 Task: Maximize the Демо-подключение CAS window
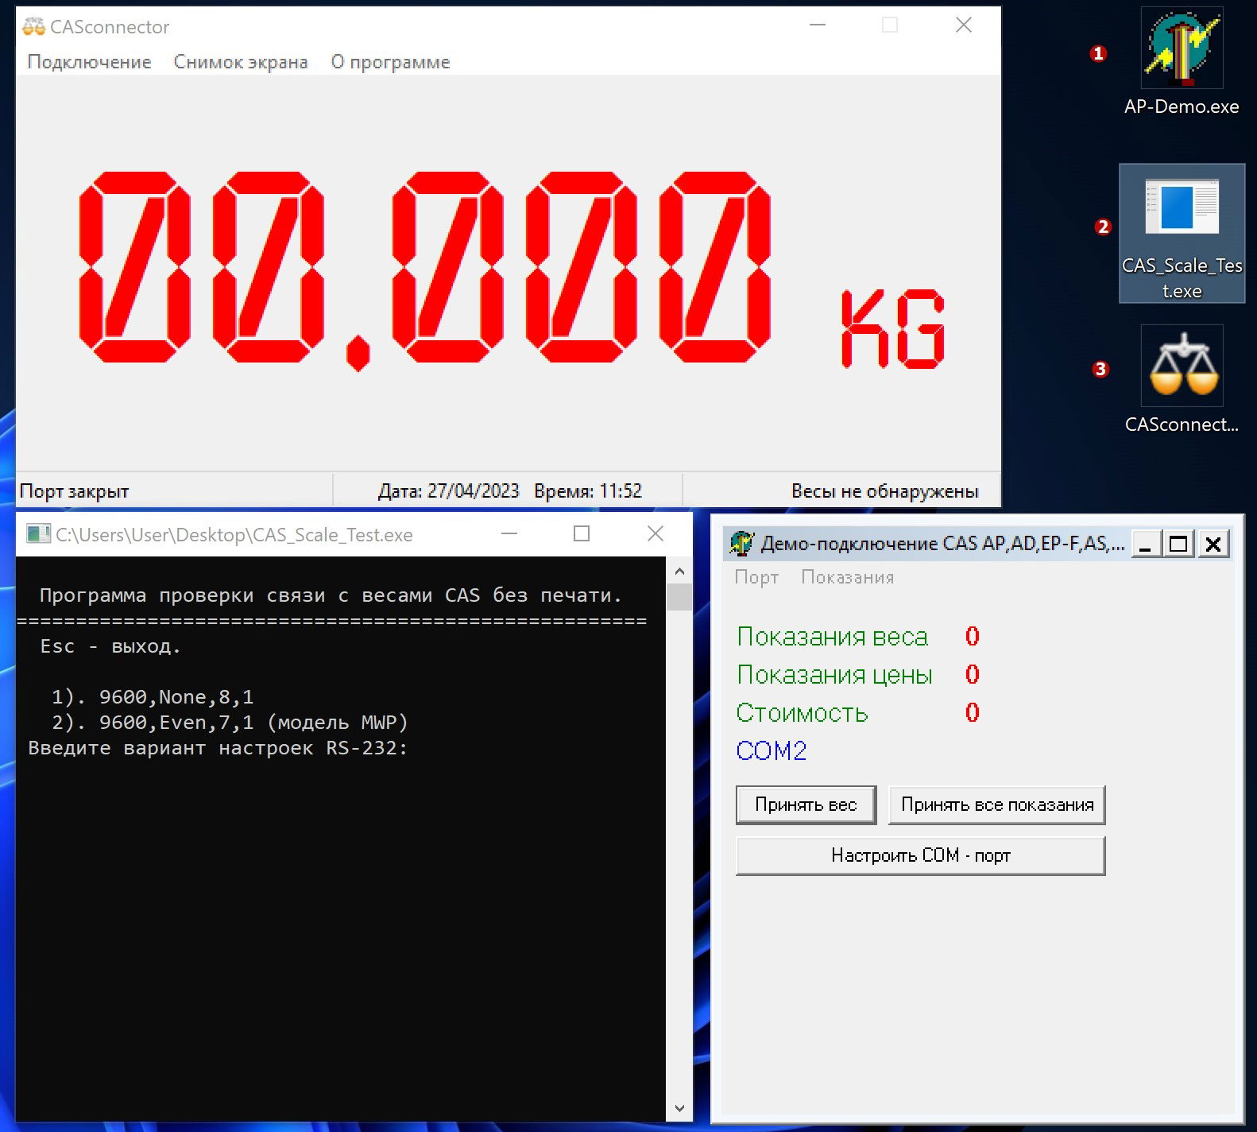pyautogui.click(x=1179, y=544)
